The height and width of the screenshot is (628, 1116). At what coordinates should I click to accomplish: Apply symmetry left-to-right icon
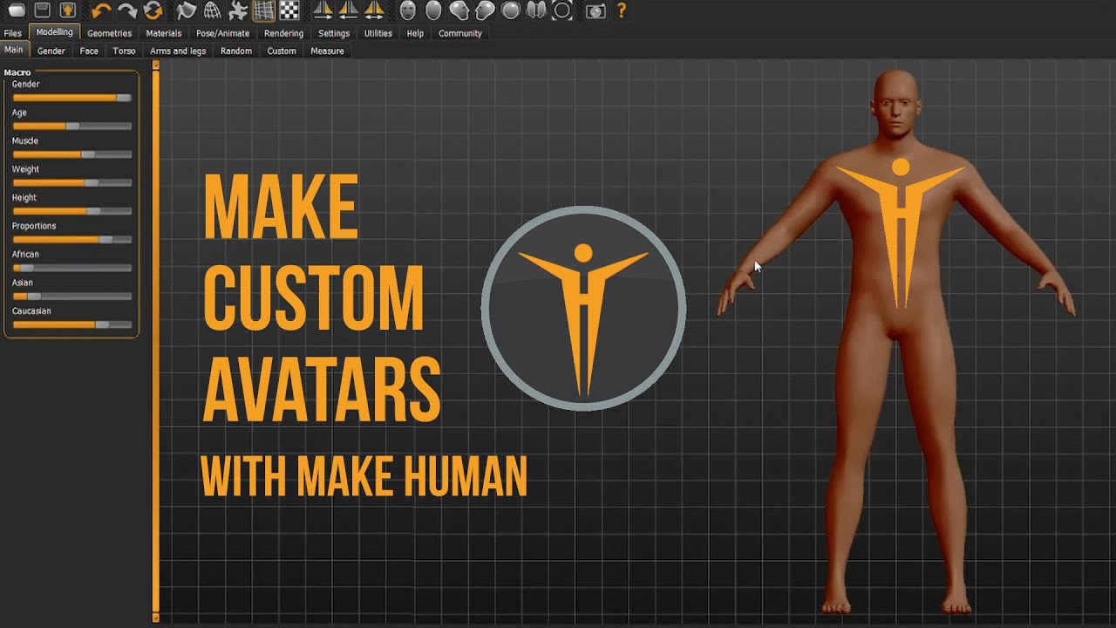click(x=349, y=10)
